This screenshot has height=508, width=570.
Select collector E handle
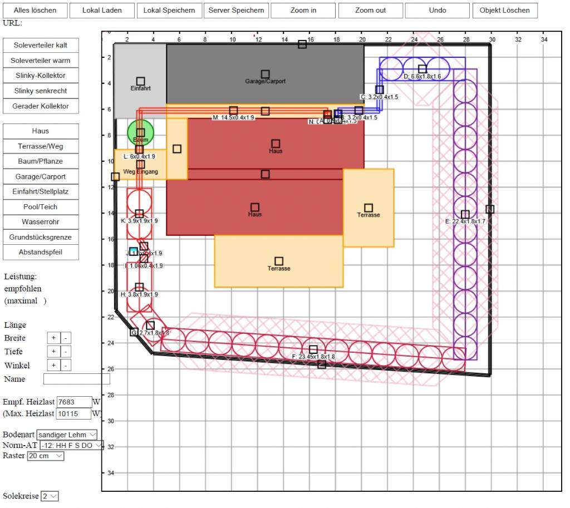(465, 214)
